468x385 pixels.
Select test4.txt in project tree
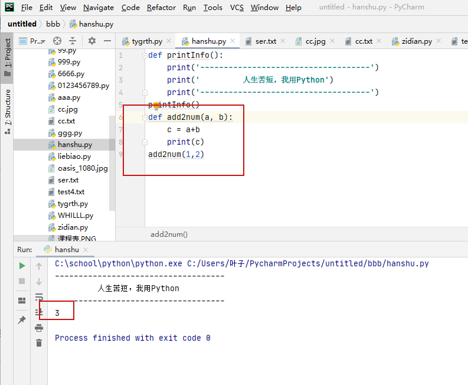66,192
